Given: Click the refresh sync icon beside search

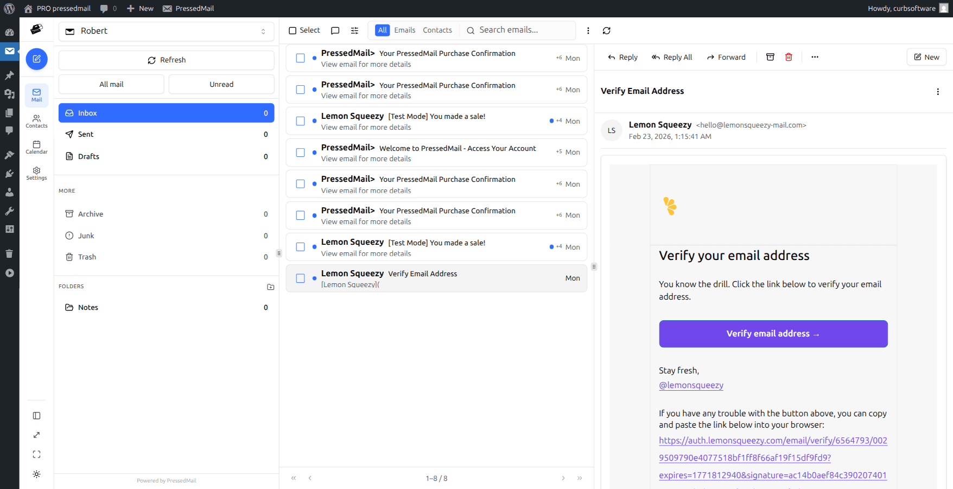Looking at the screenshot, I should [x=606, y=31].
